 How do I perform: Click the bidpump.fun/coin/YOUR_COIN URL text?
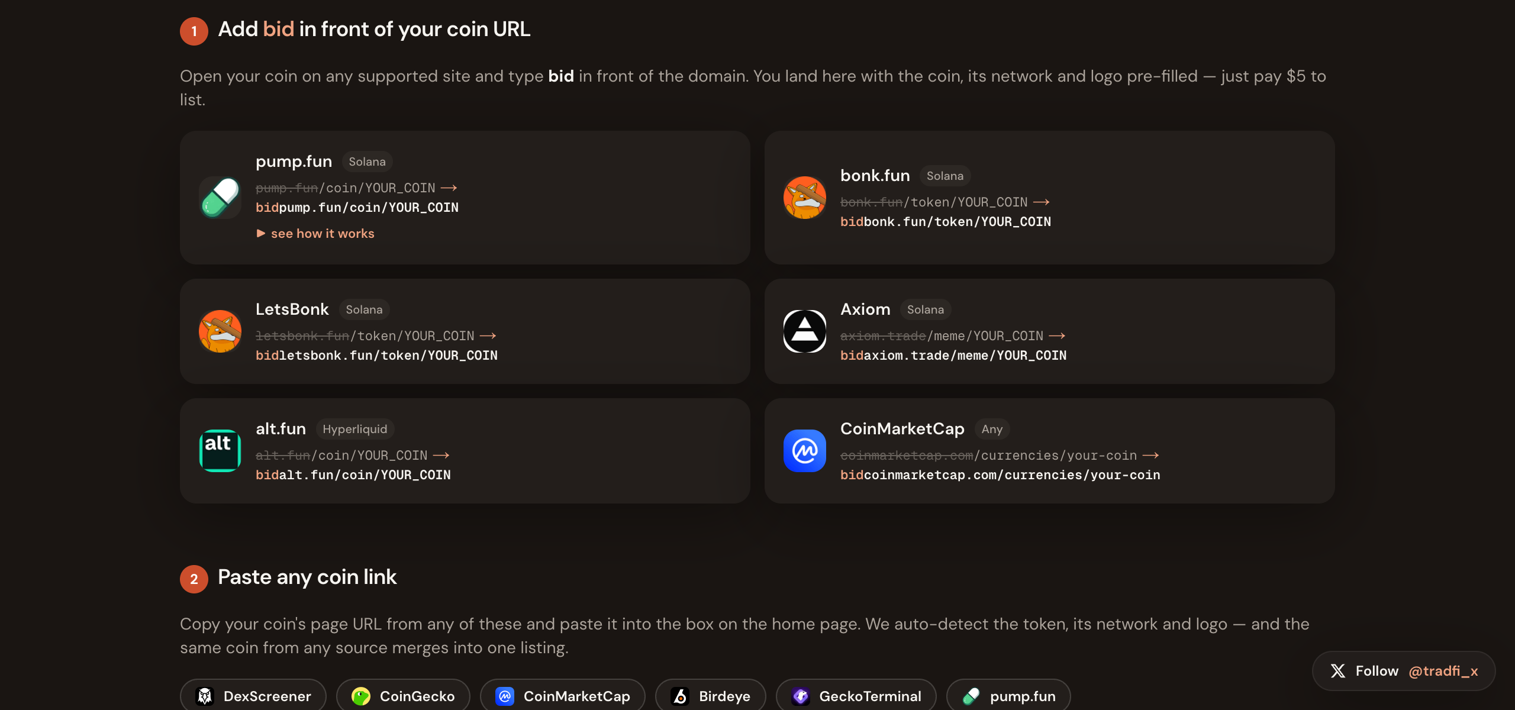pos(357,208)
